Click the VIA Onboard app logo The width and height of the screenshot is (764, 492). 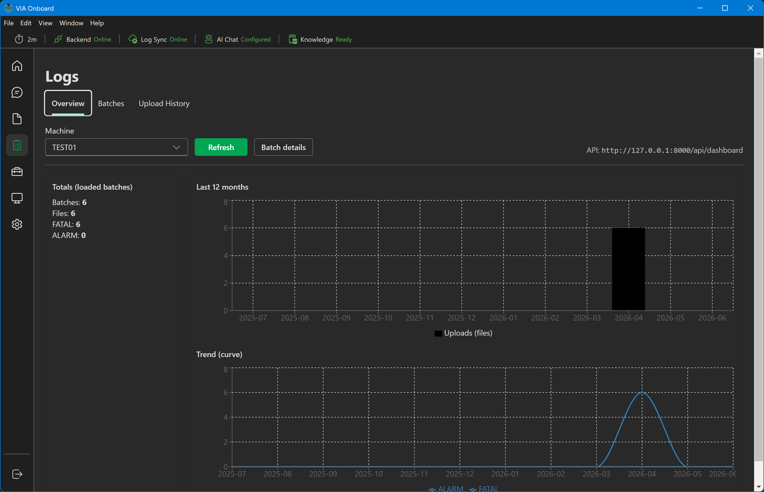click(8, 8)
